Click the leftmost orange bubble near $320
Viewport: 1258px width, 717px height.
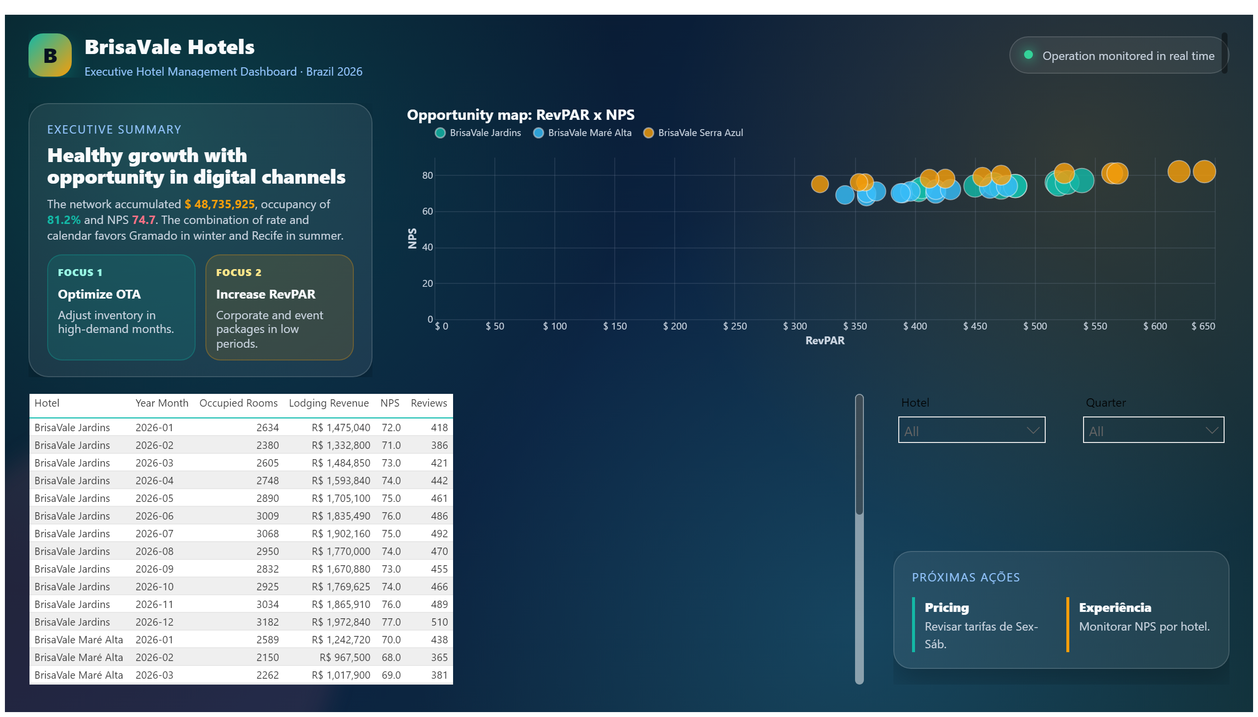point(820,184)
